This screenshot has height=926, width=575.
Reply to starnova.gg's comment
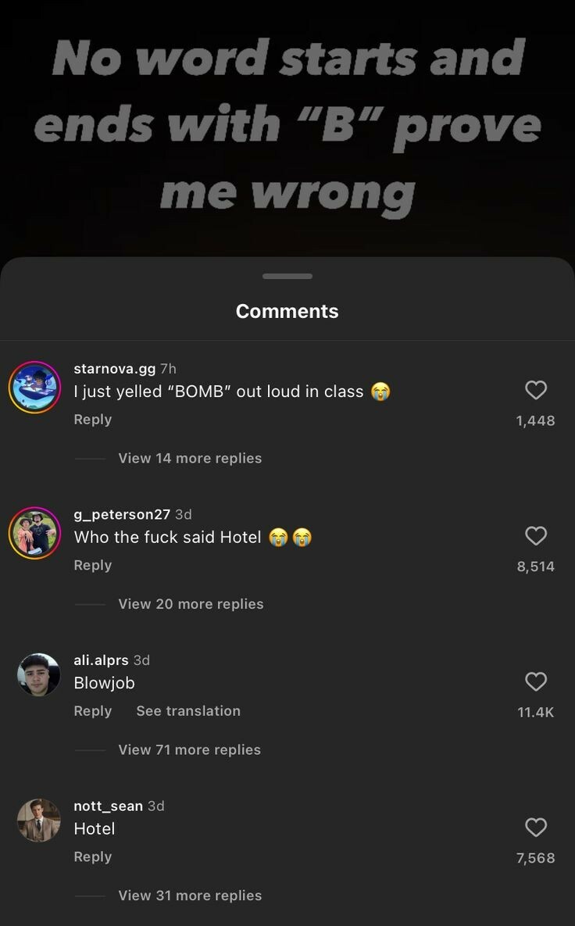[93, 420]
